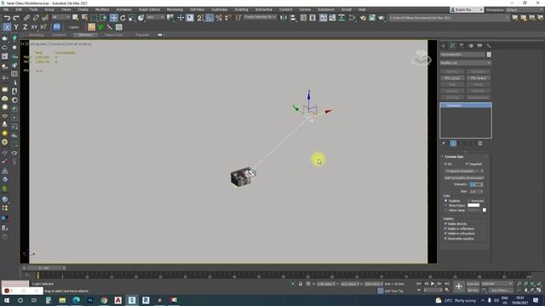Toggle the Angle Snap icon

tap(209, 18)
